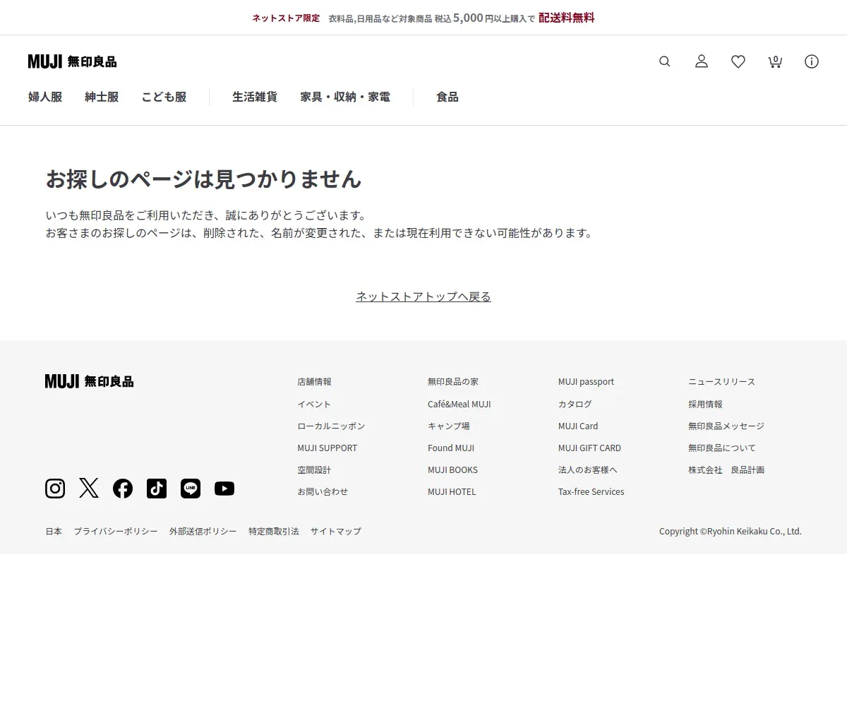Open Tax-free Services footer link
The image size is (847, 706).
(x=591, y=491)
